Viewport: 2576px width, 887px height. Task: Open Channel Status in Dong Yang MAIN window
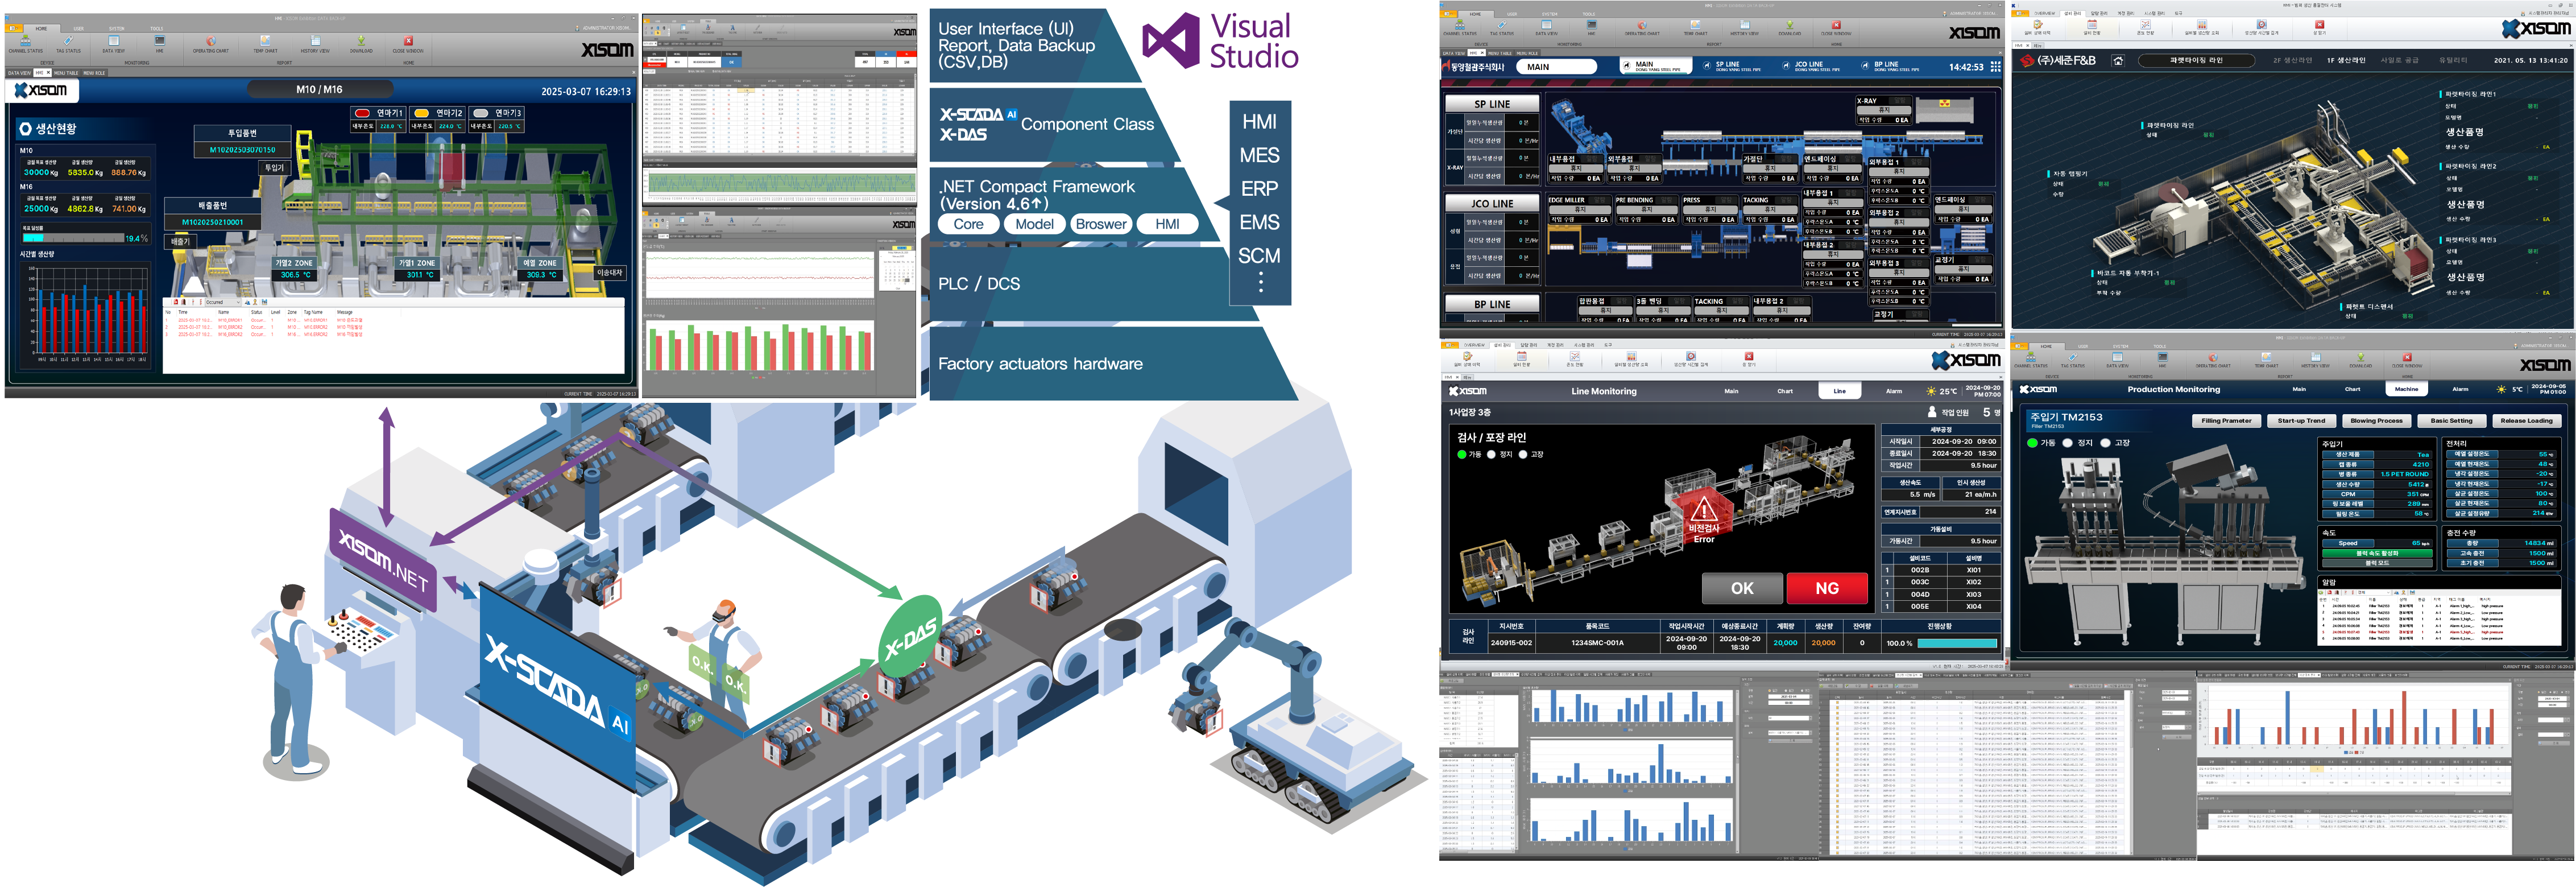1459,28
